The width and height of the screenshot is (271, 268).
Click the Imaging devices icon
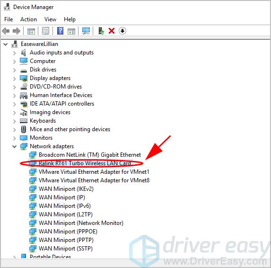(24, 113)
